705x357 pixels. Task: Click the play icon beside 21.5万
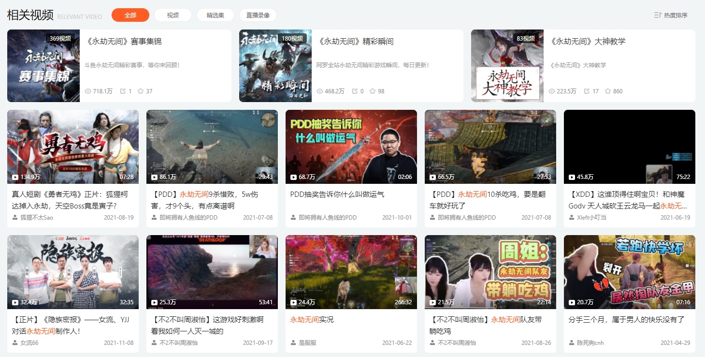432,302
